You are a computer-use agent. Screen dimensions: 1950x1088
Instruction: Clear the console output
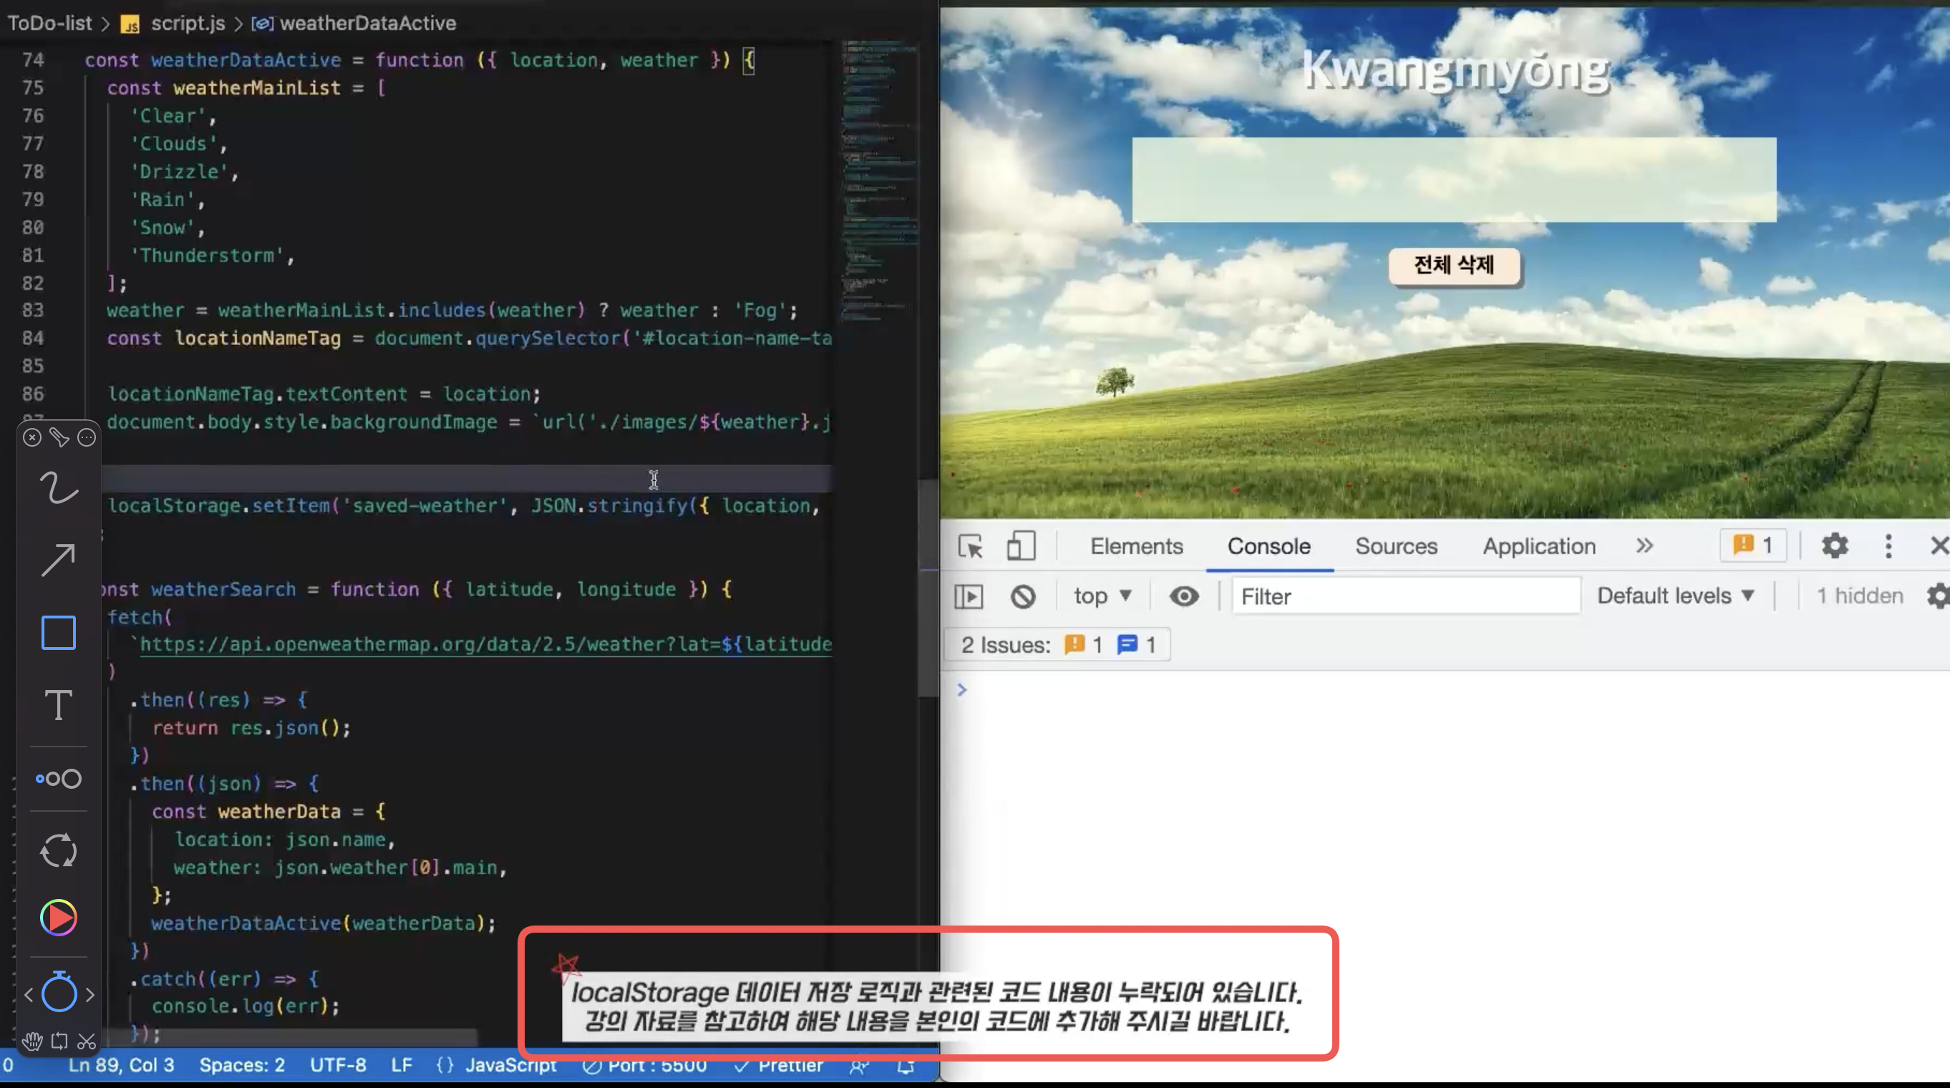tap(1023, 597)
